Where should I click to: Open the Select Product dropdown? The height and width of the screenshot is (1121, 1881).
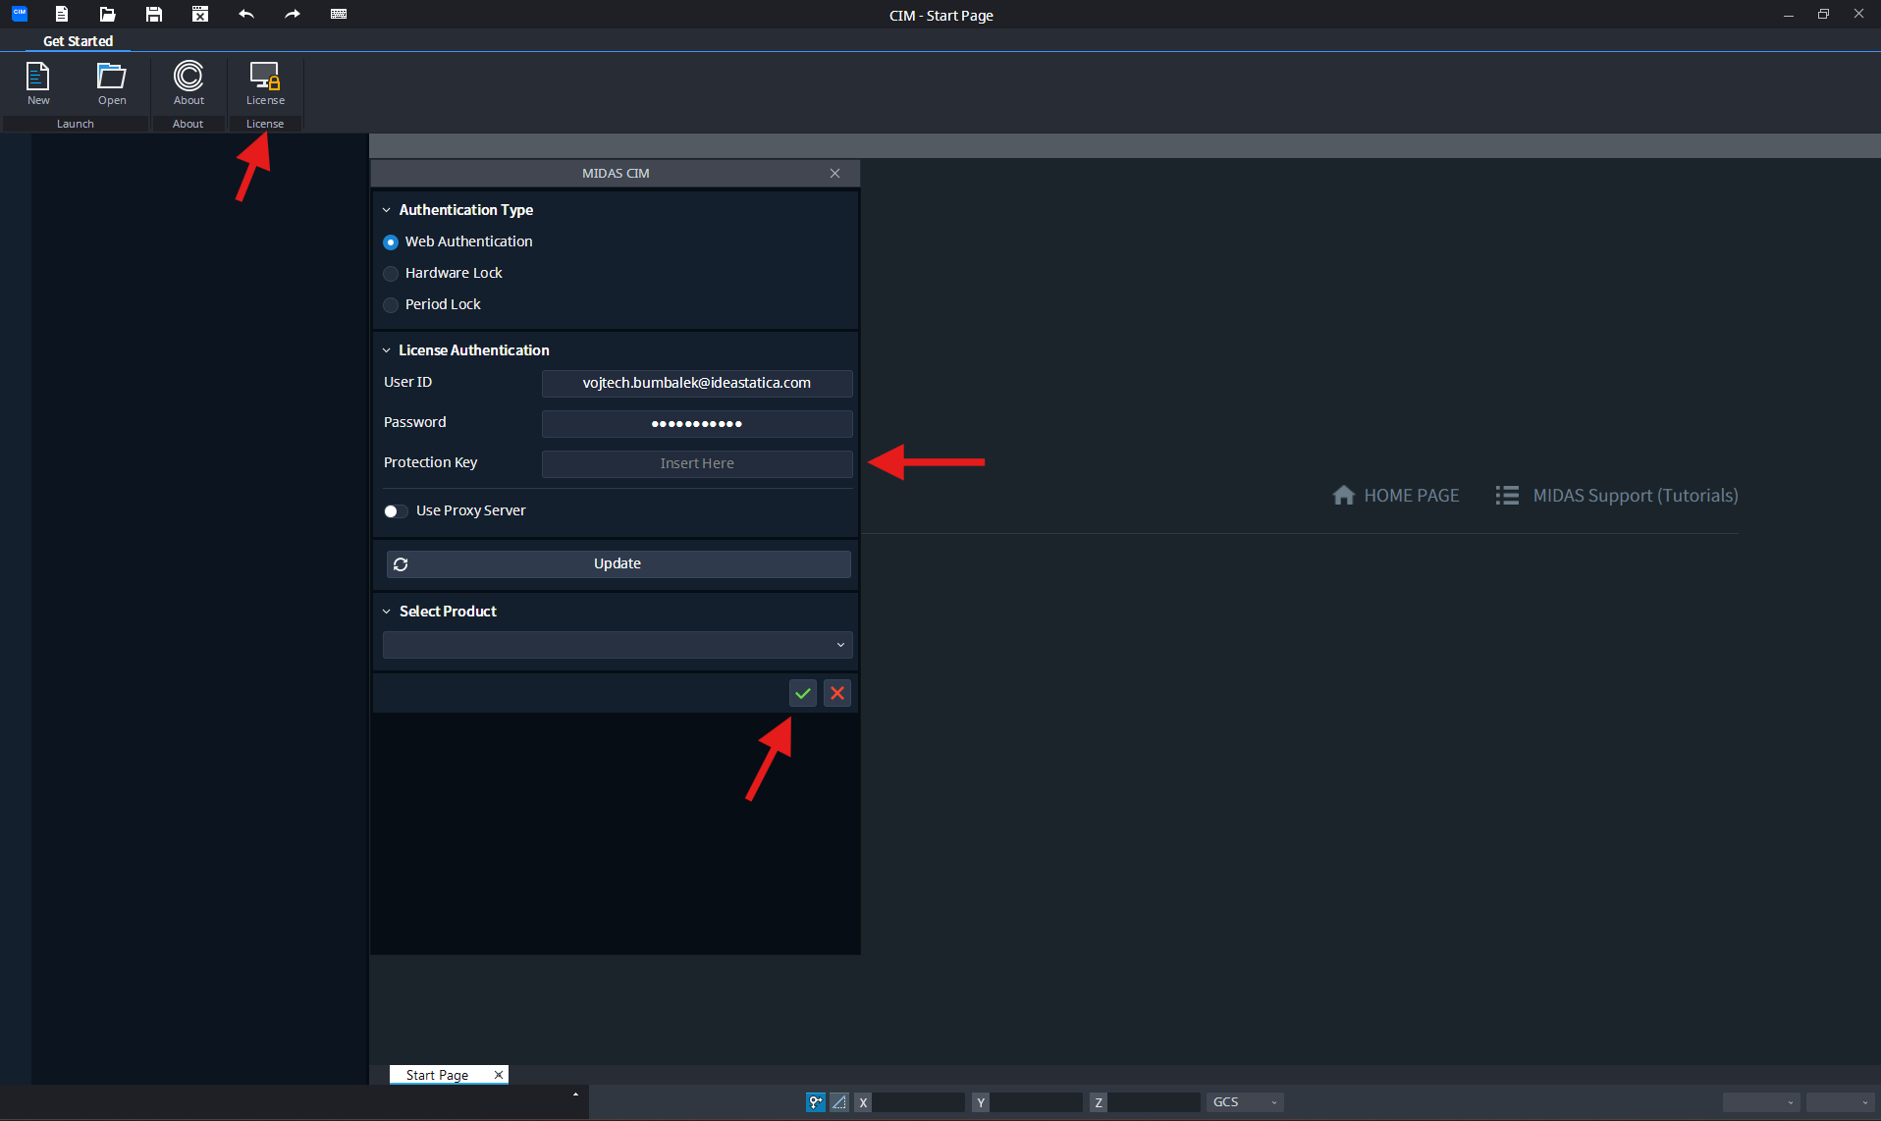point(618,645)
